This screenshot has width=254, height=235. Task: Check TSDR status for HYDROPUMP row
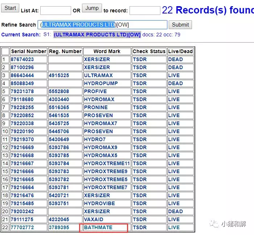[x=140, y=83]
